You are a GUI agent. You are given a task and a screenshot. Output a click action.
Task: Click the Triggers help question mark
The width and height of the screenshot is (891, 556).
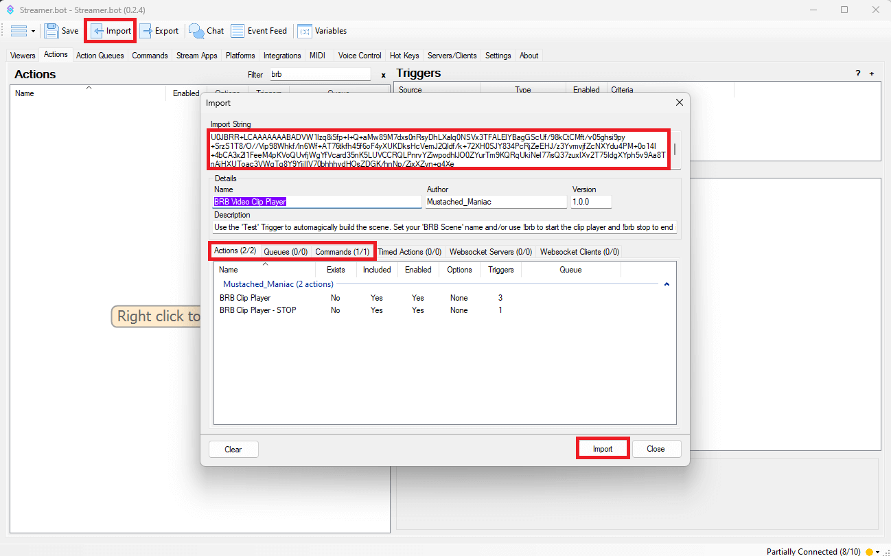[857, 74]
